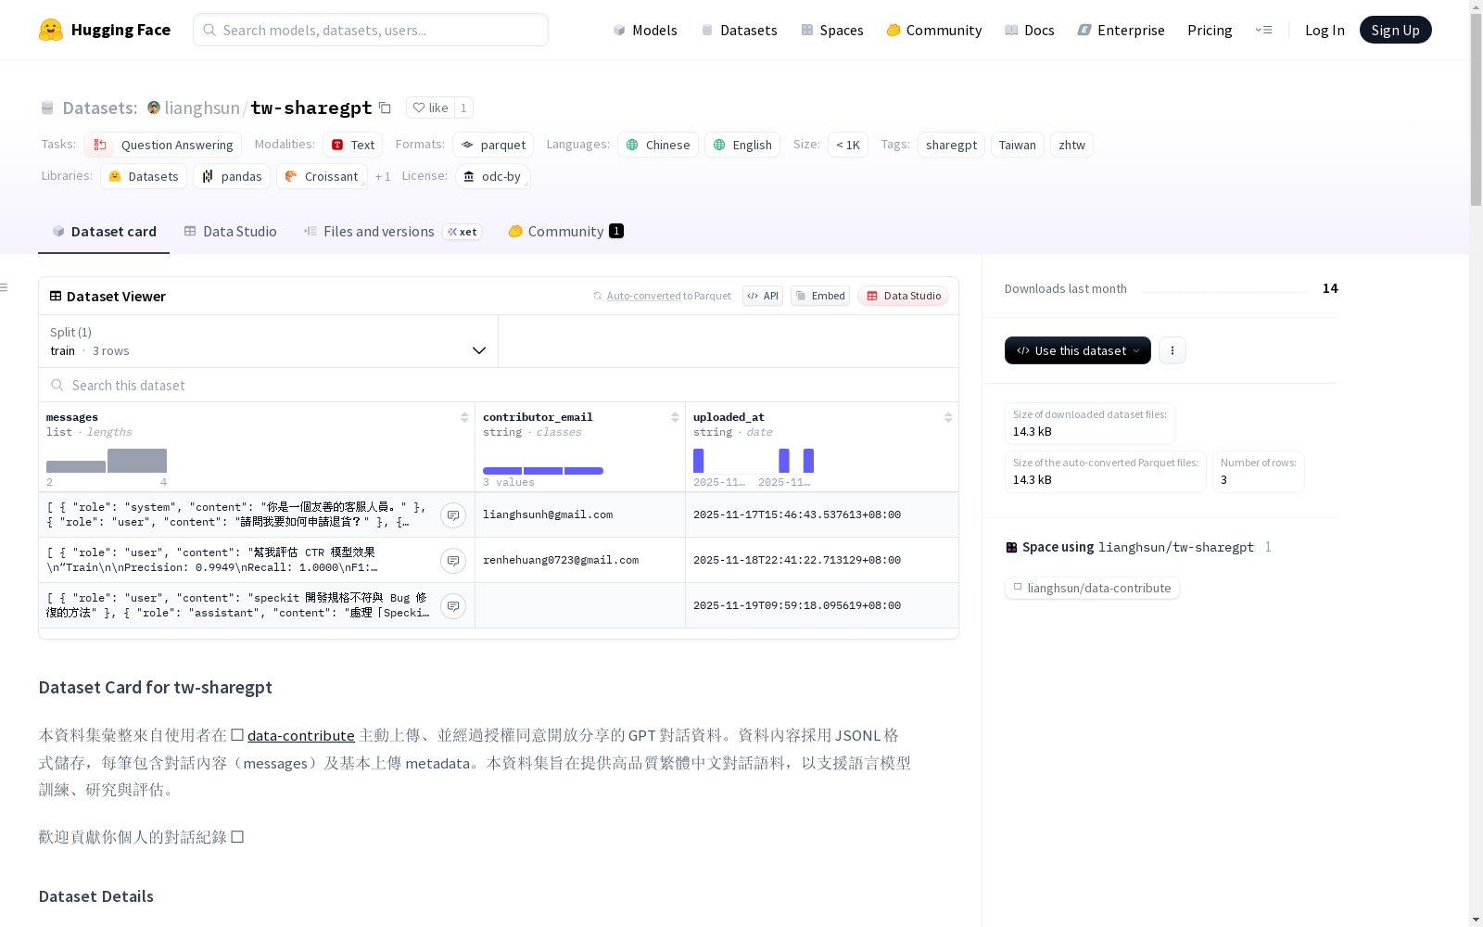Open Community in the top navigation

point(933,30)
